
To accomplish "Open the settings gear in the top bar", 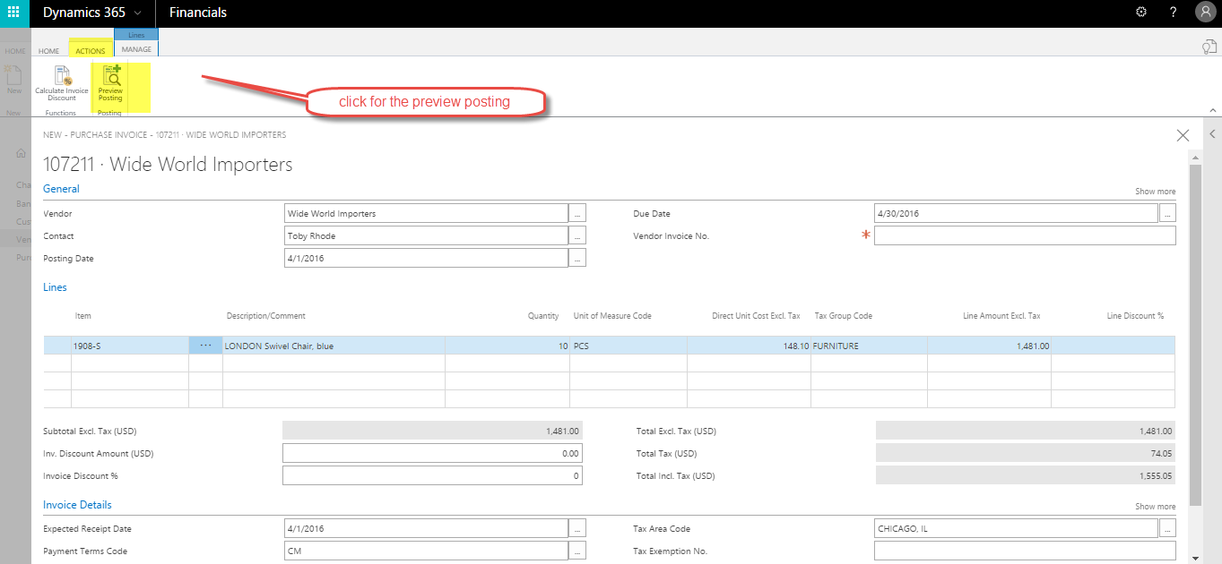I will [1140, 12].
